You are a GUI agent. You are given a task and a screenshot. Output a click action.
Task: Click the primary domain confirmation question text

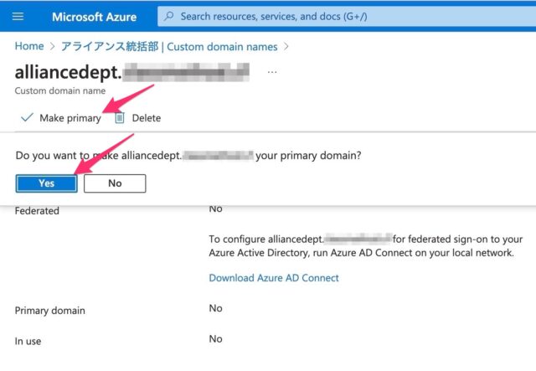pyautogui.click(x=188, y=156)
